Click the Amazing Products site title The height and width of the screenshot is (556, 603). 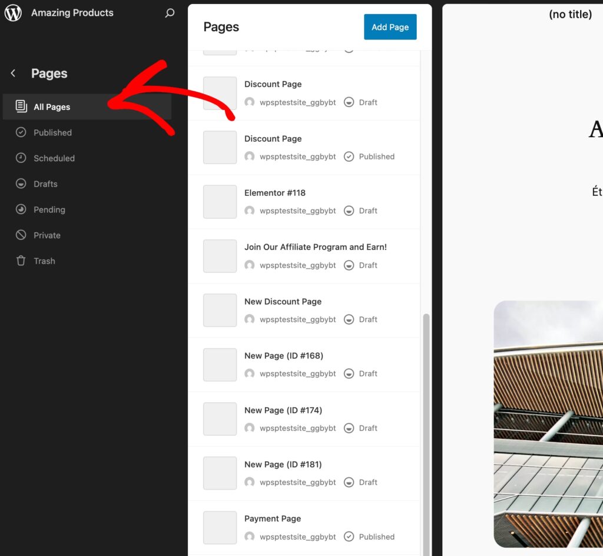(x=72, y=13)
